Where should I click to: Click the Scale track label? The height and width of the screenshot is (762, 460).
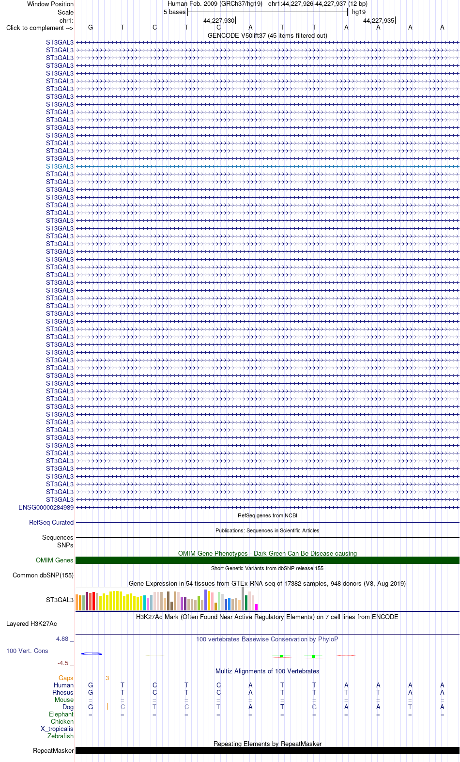[x=65, y=12]
